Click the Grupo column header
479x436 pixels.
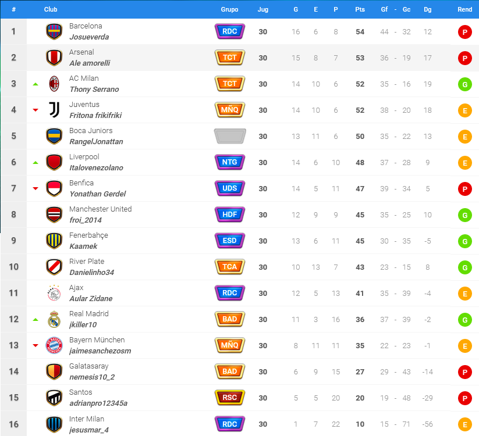coord(229,9)
